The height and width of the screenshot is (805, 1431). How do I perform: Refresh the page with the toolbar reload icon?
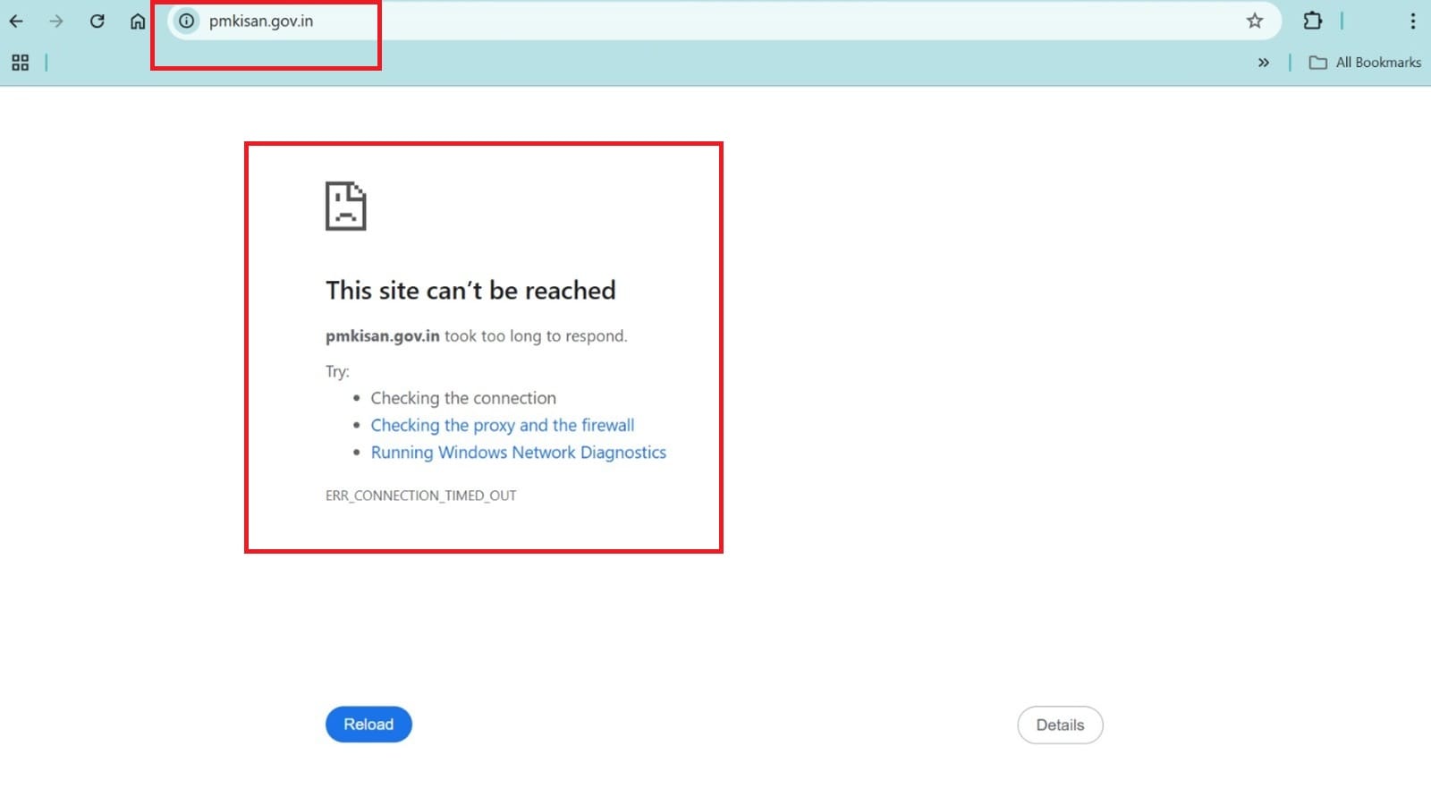click(x=97, y=21)
